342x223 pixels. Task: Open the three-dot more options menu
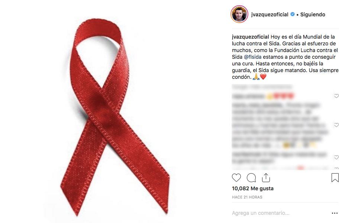tap(335, 213)
